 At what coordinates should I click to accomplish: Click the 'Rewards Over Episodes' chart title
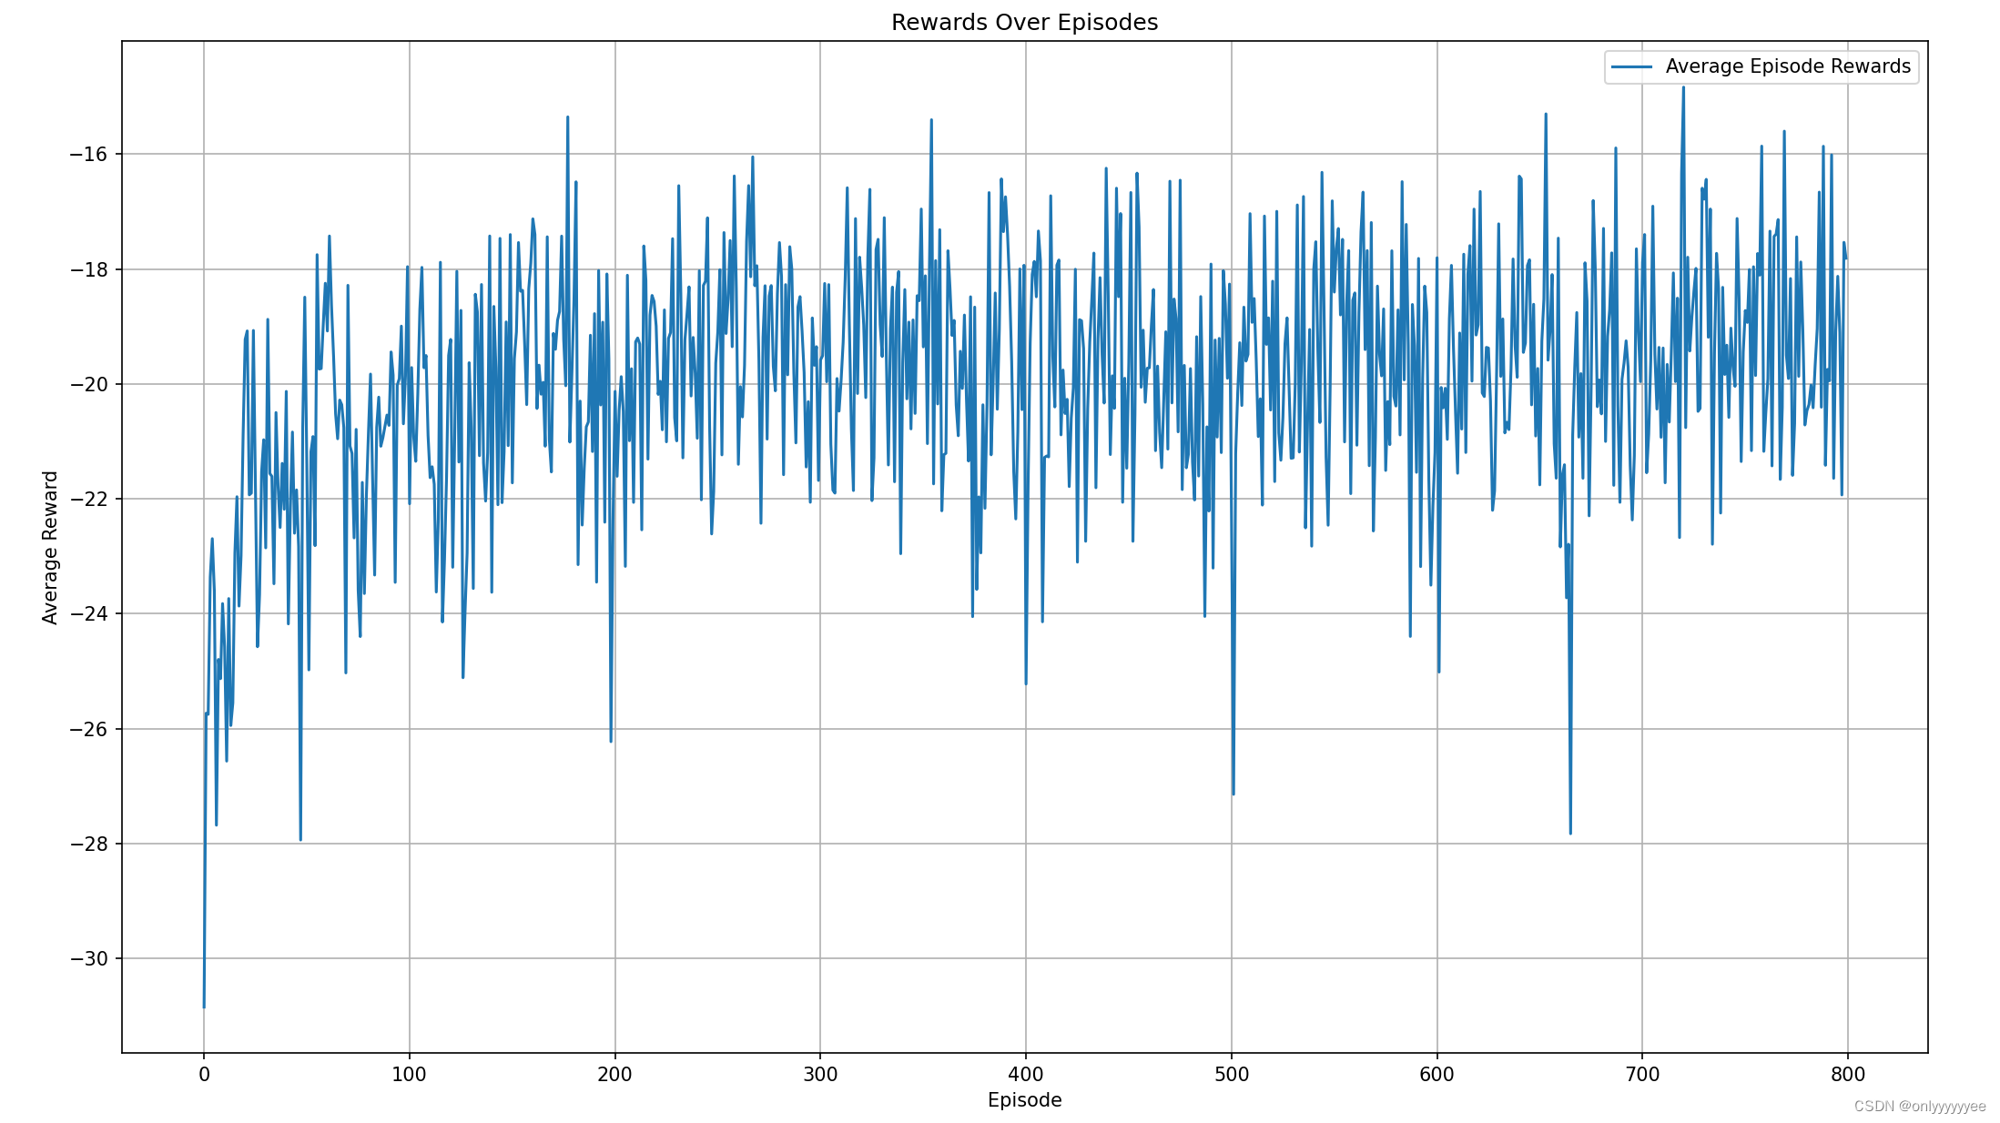click(x=1024, y=23)
